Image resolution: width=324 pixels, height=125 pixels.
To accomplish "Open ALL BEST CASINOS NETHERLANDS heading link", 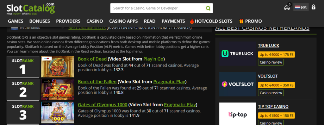I will (x=262, y=28).
